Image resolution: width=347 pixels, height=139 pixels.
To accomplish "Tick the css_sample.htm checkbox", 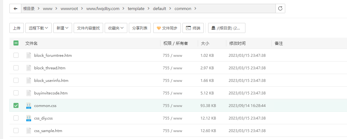I will point(16,131).
